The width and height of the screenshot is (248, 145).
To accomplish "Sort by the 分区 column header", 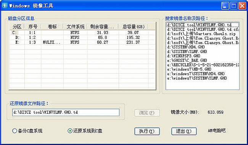I will coord(17,27).
